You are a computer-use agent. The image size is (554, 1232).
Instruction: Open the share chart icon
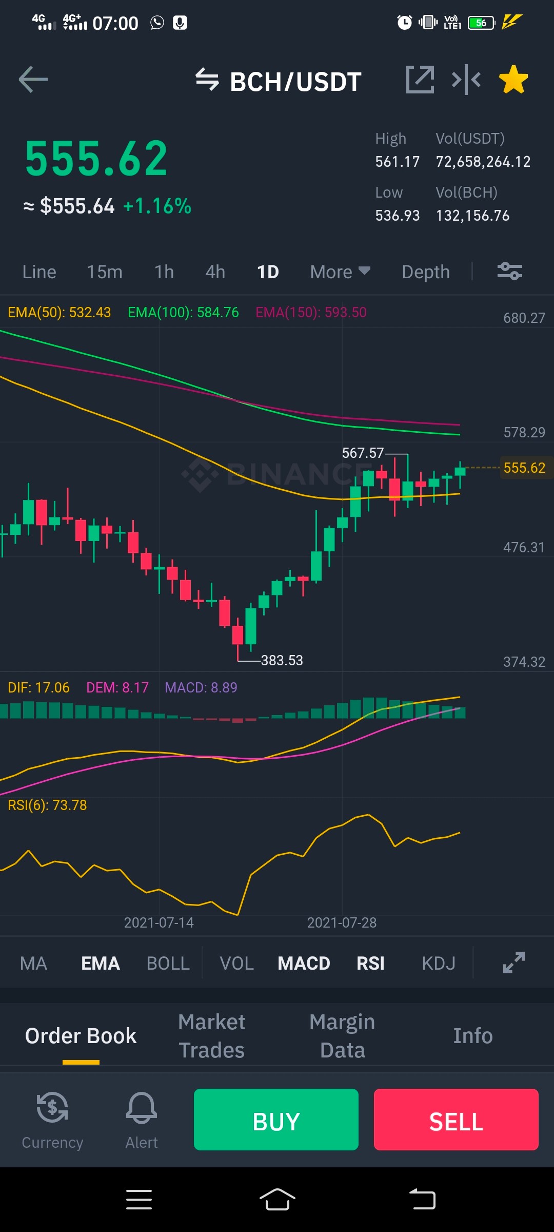pos(420,80)
